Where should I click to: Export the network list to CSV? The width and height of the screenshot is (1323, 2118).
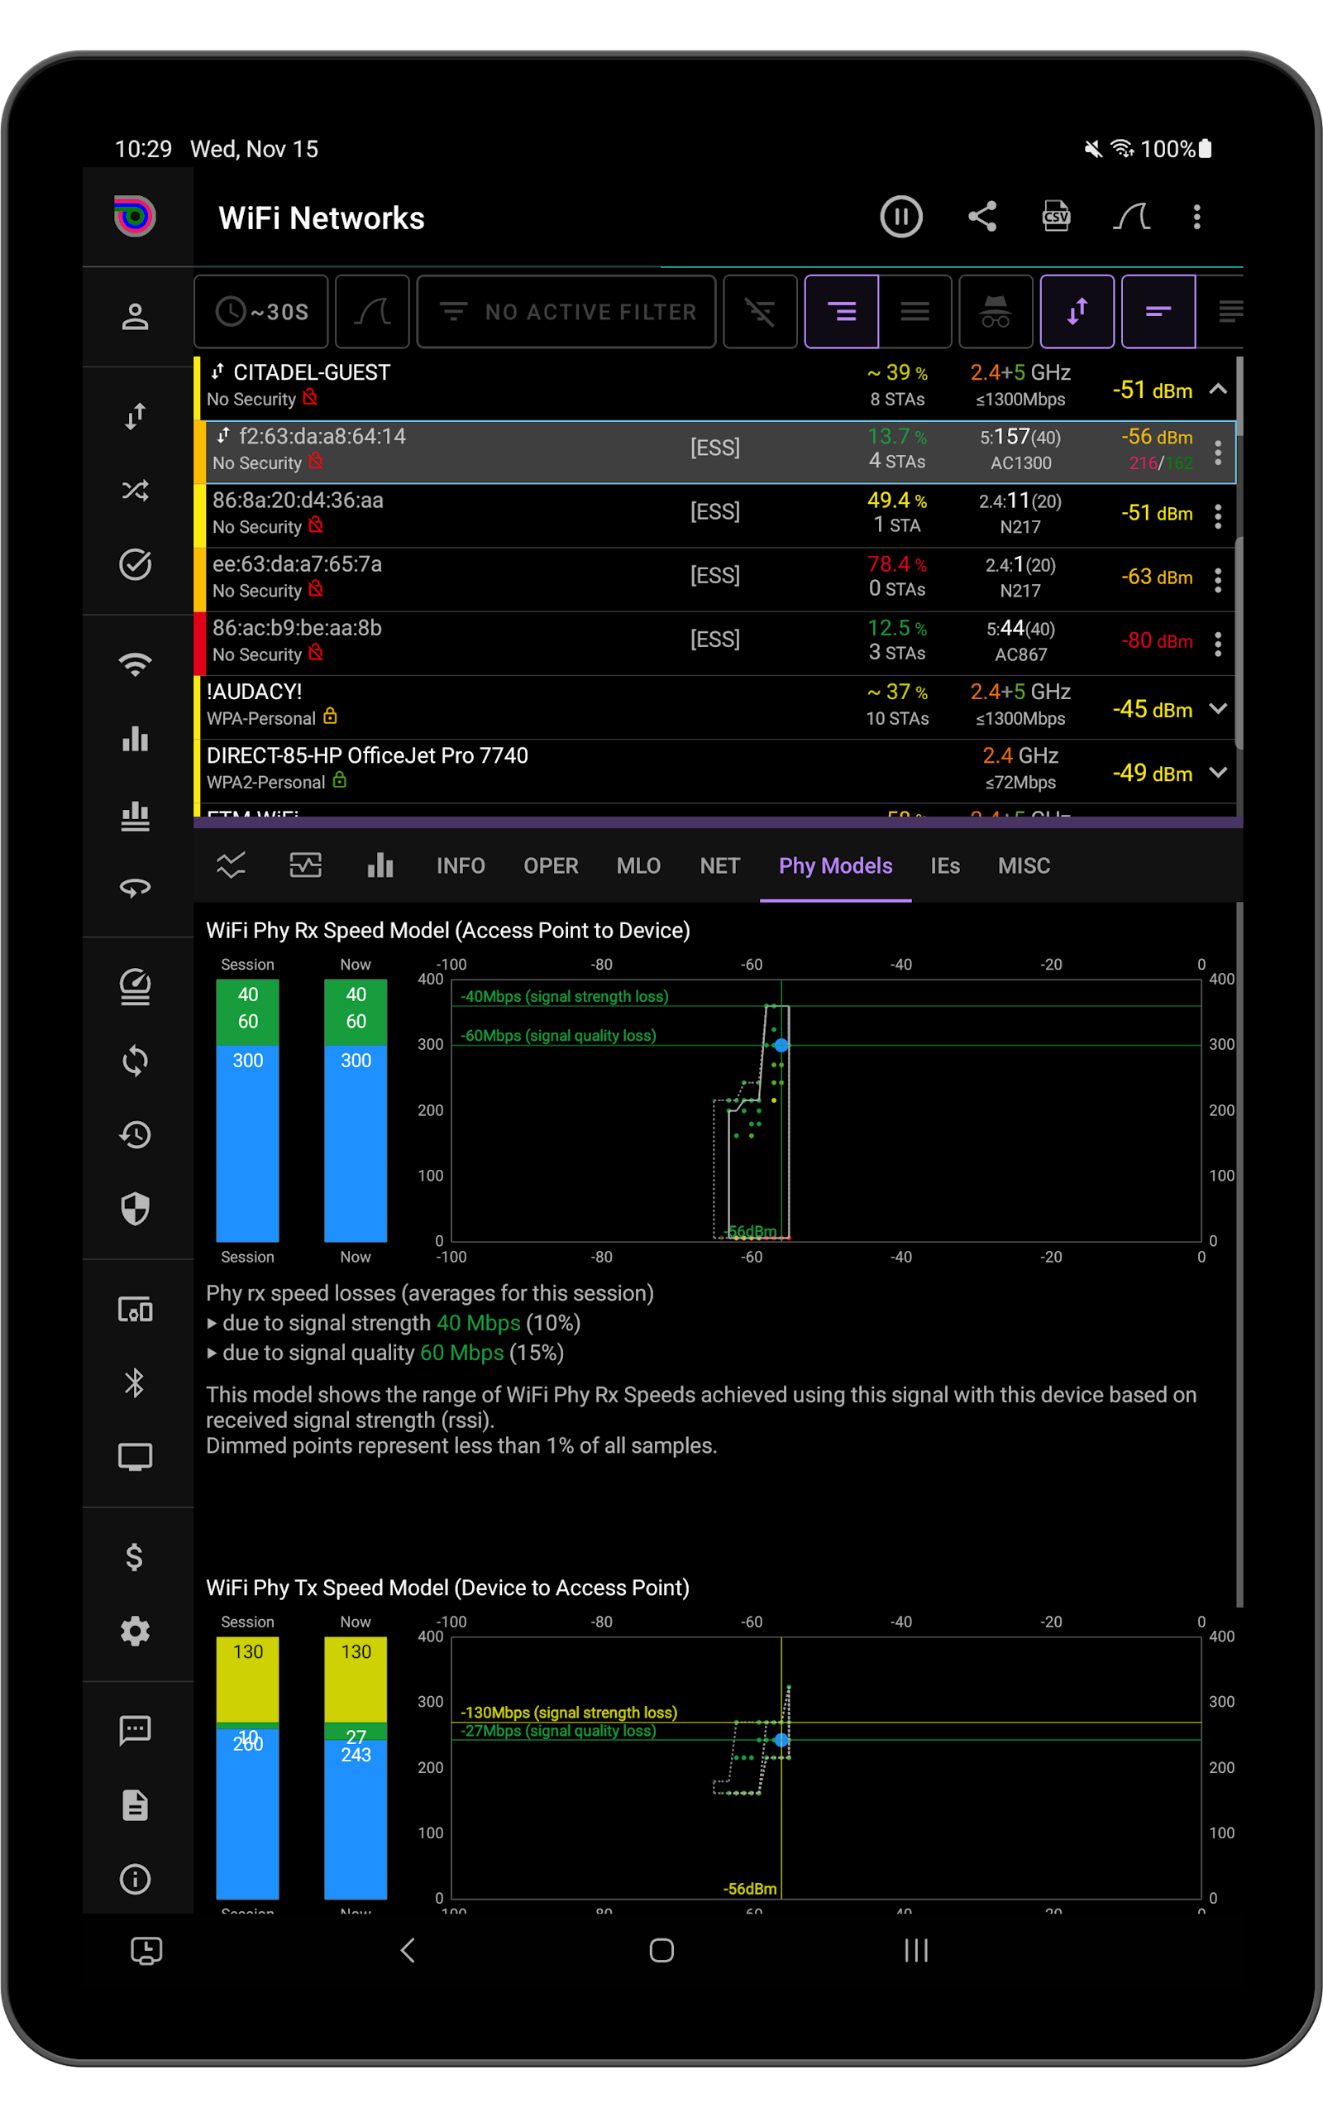click(x=1056, y=217)
